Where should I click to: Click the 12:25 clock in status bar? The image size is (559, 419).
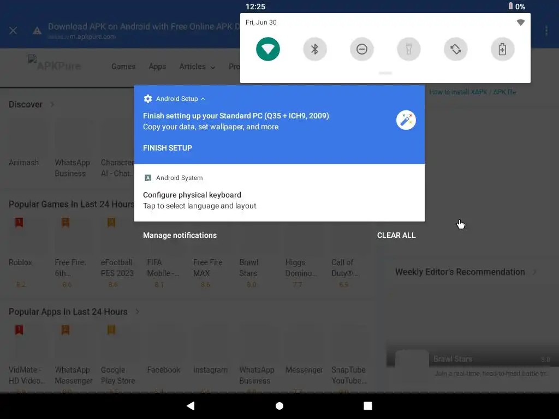[x=255, y=7]
